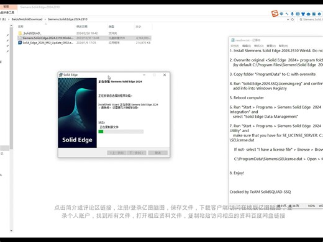The height and width of the screenshot is (242, 323).
Task: Open the 管理 ribbon tab in Explorer
Action: [6, 7]
